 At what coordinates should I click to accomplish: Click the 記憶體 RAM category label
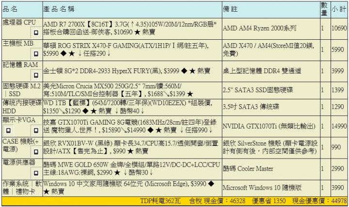tap(20, 65)
